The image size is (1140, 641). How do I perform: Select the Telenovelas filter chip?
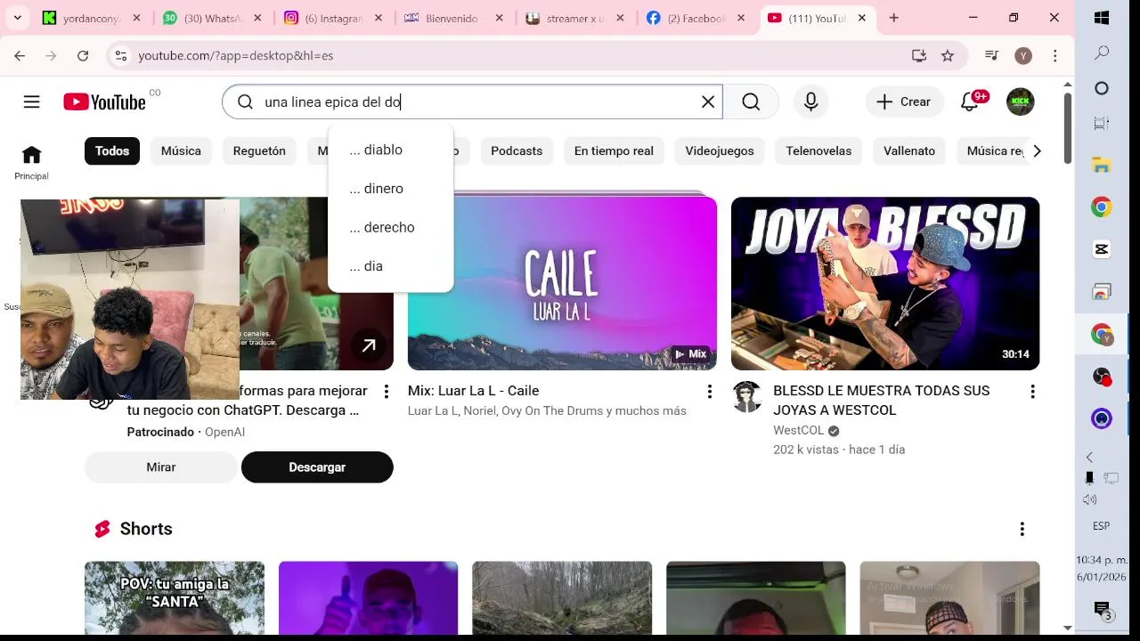point(818,150)
